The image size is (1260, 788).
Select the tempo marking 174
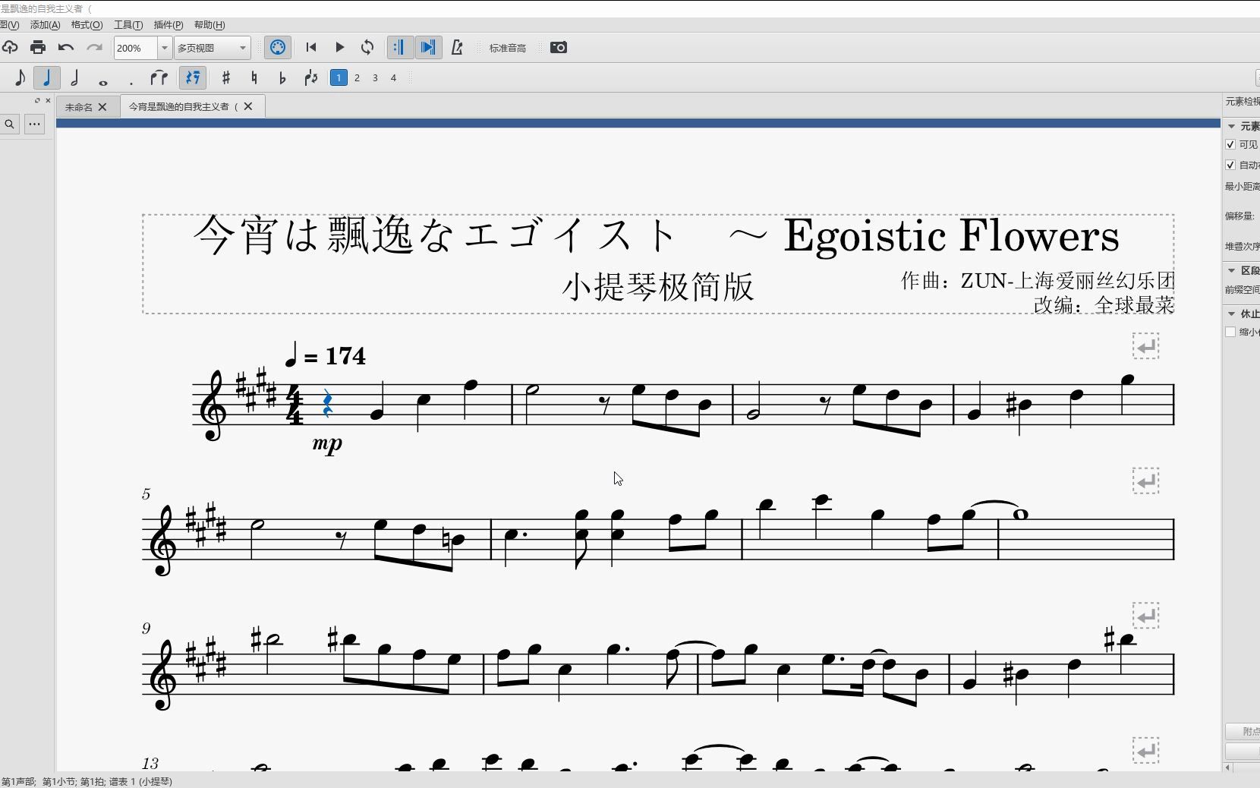coord(326,355)
